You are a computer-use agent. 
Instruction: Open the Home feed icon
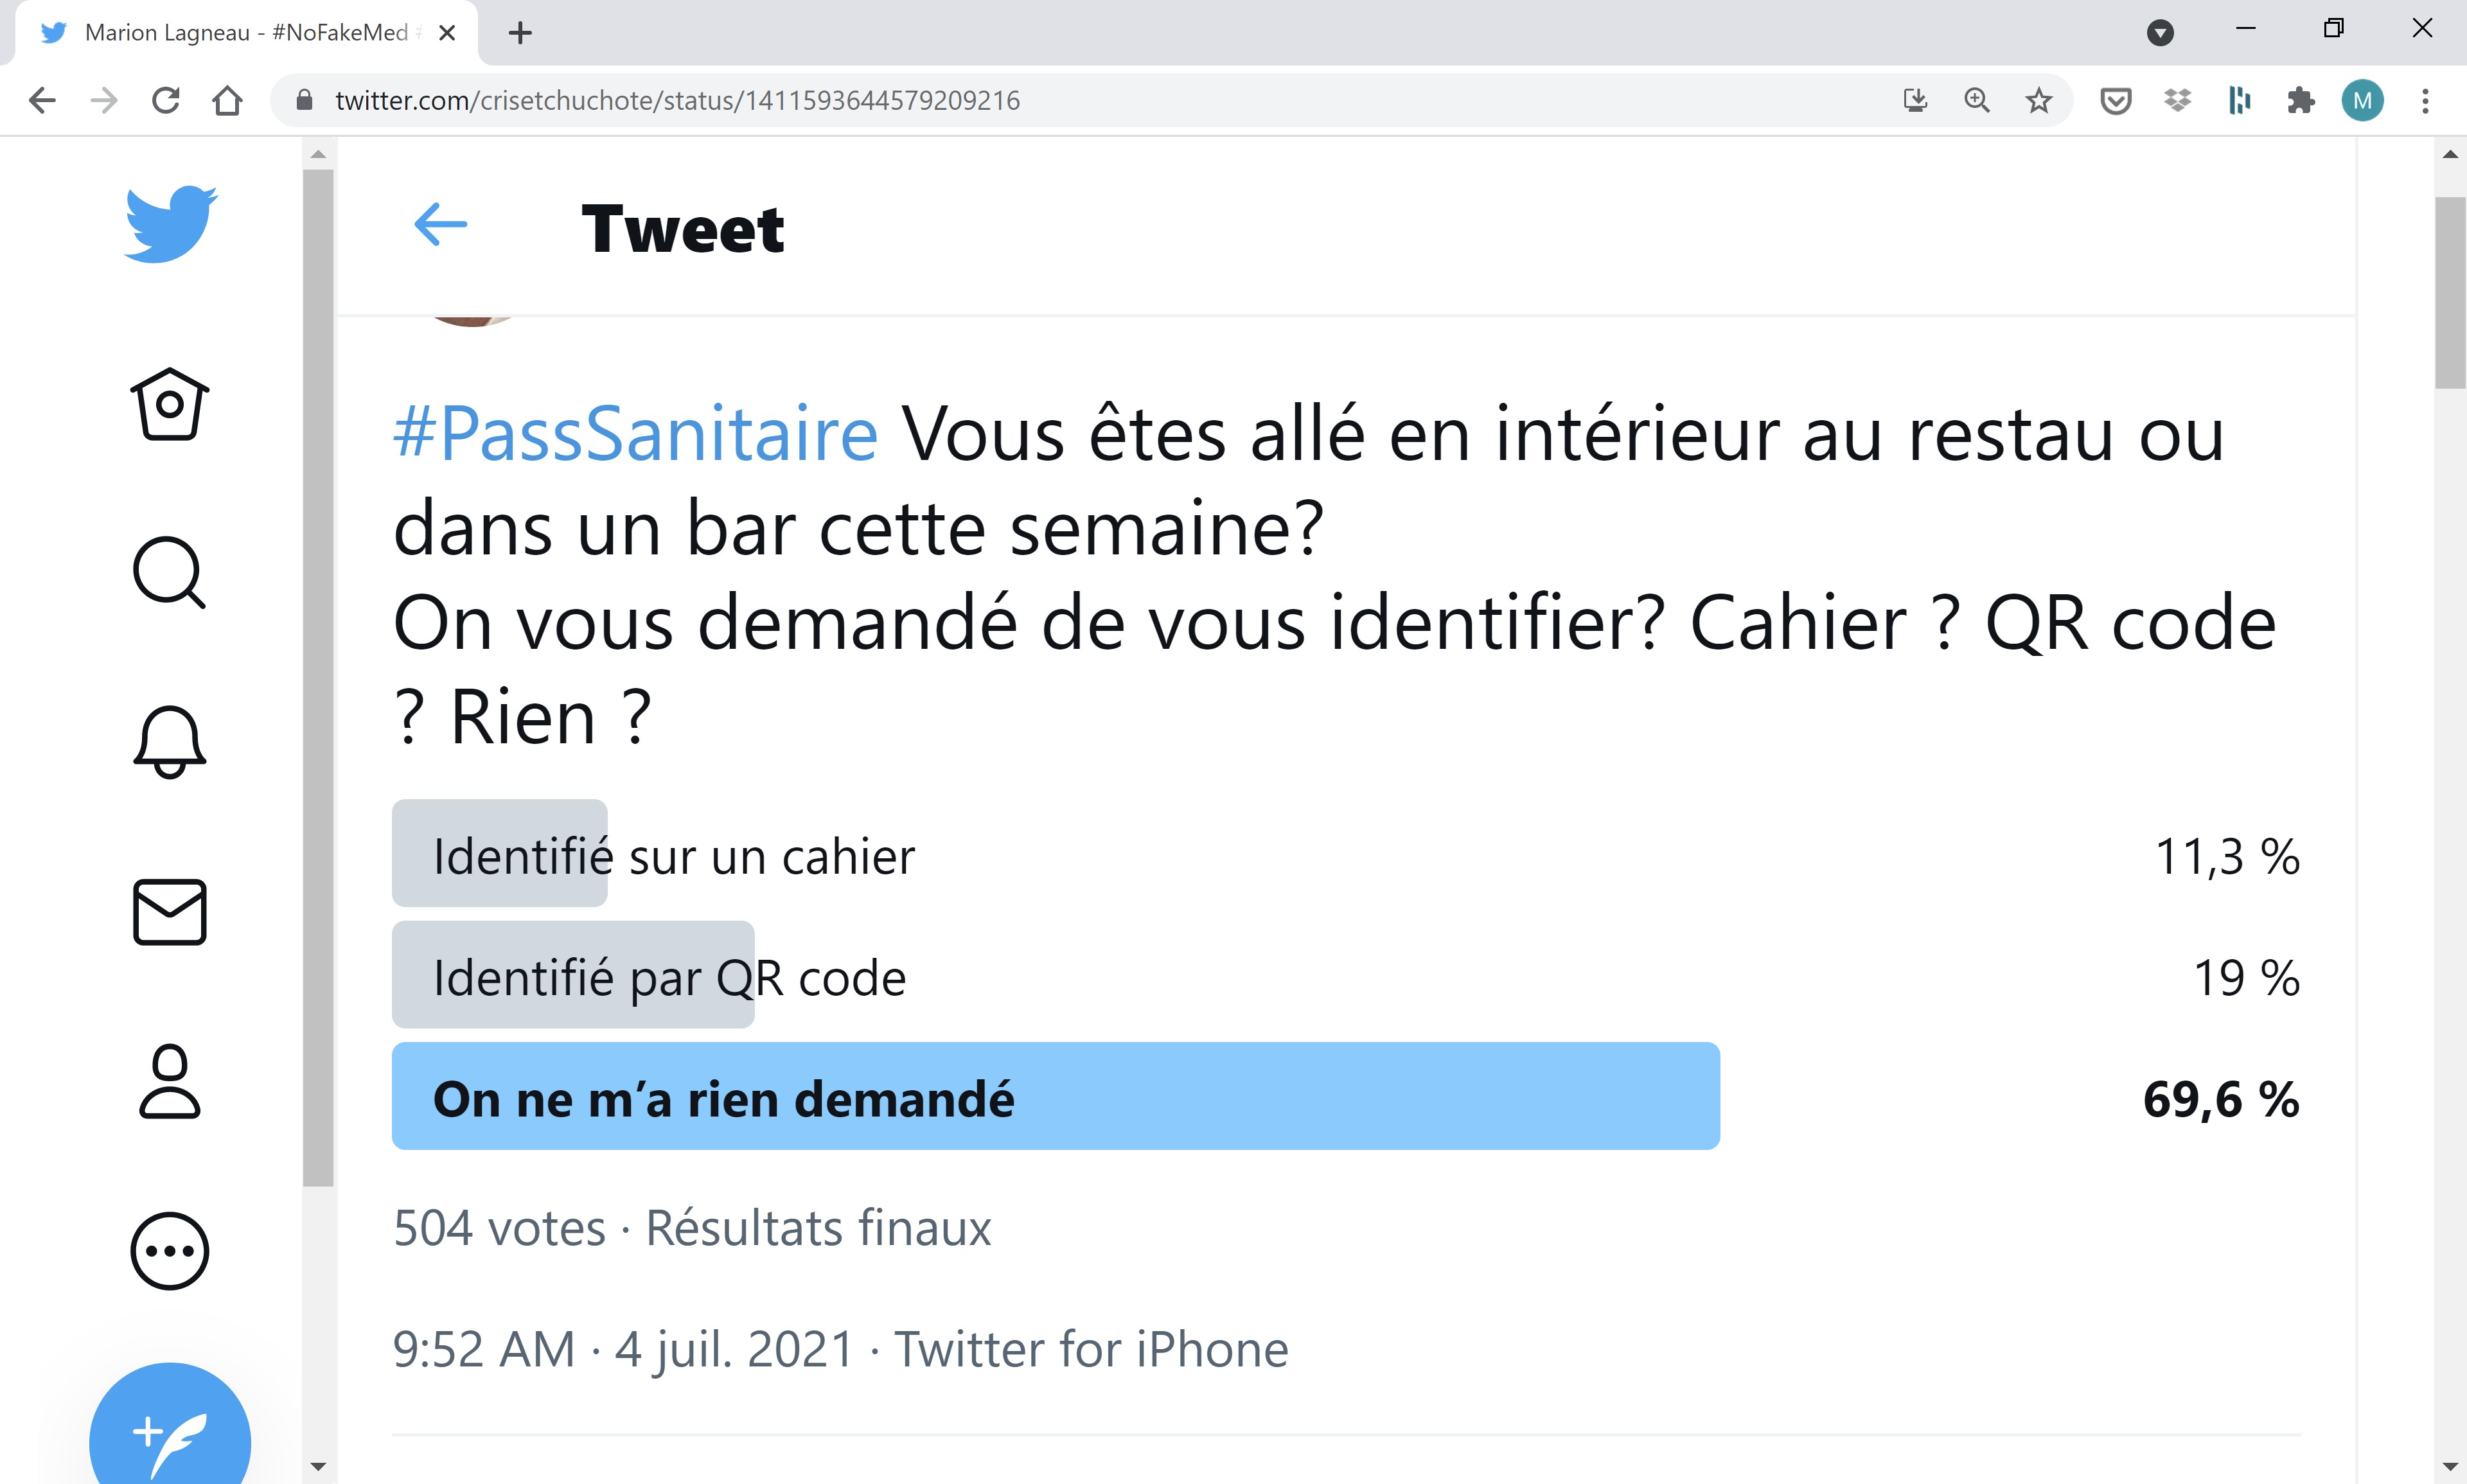pyautogui.click(x=170, y=404)
